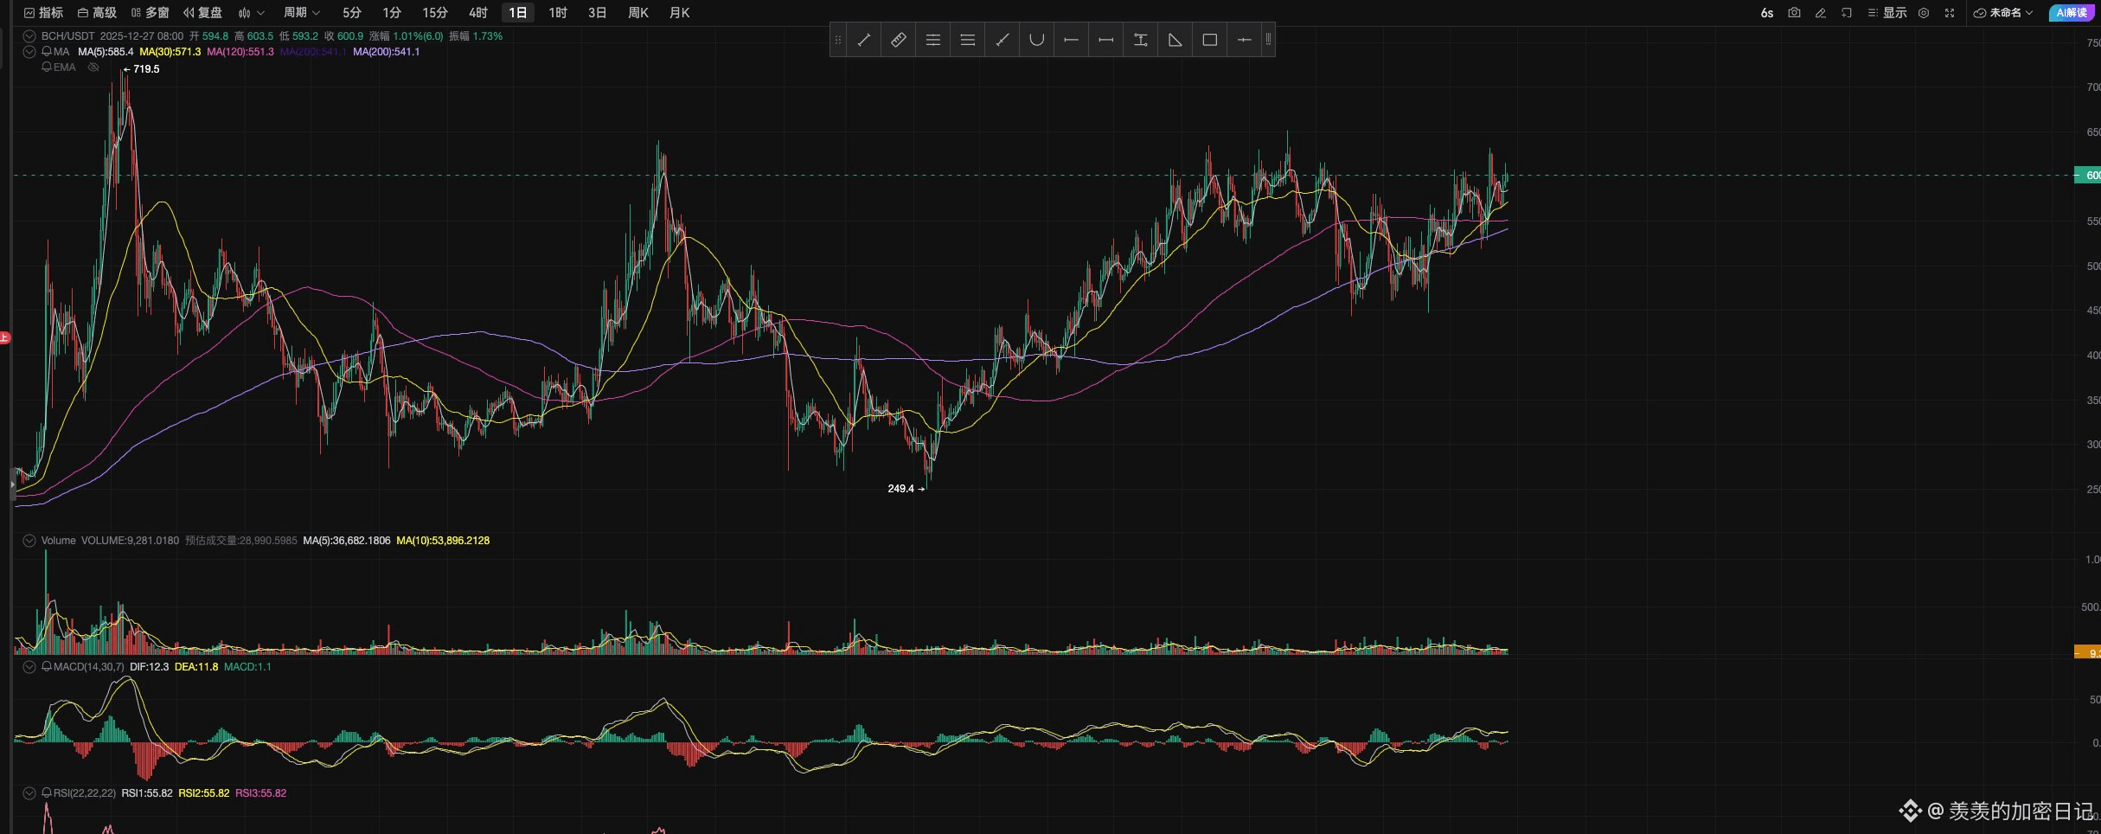2101x834 pixels.
Task: Expand the chart type candlestick dropdown
Action: tap(251, 13)
